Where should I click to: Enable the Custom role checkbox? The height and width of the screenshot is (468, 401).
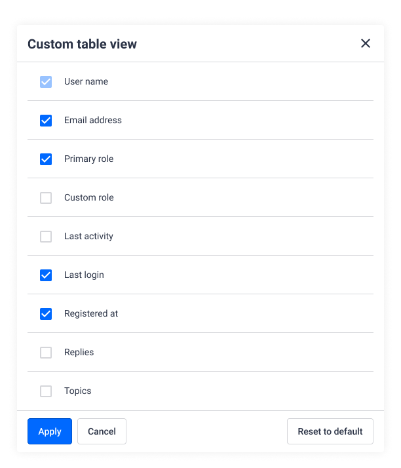coord(46,198)
